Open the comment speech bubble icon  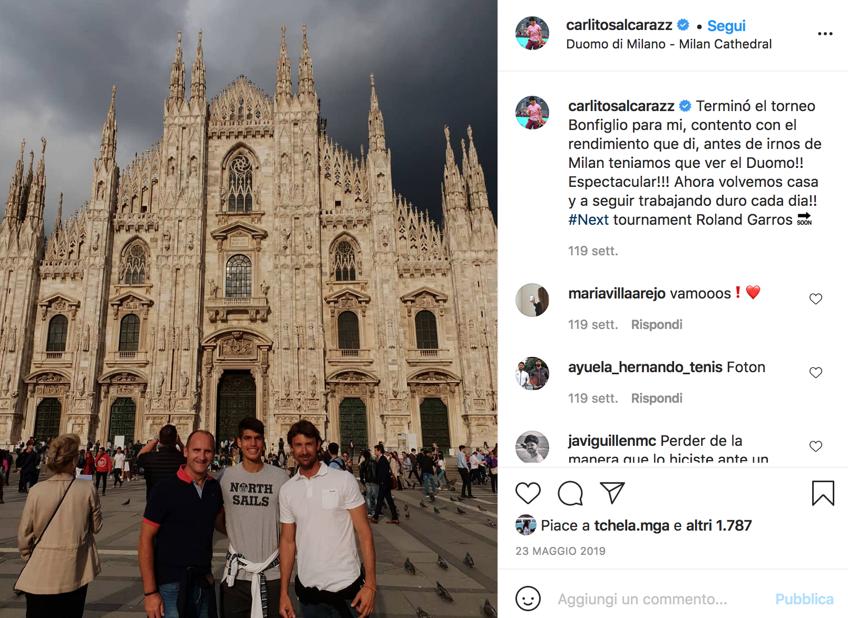[x=570, y=493]
